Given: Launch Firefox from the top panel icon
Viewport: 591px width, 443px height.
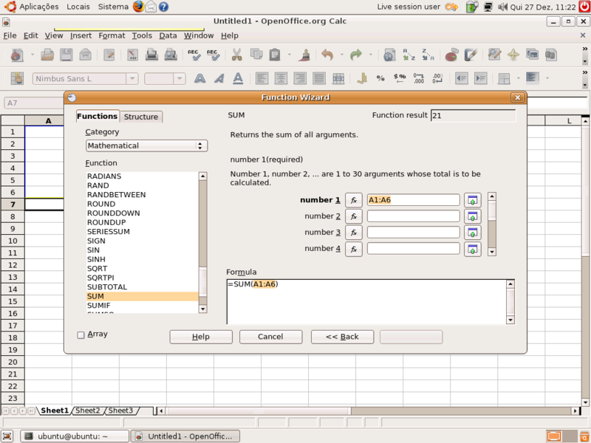Looking at the screenshot, I should point(138,7).
